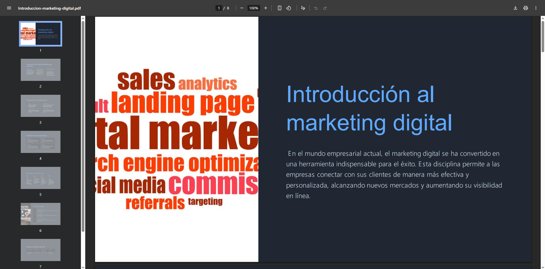Select page 2 thumbnail
545x269 pixels.
point(41,70)
